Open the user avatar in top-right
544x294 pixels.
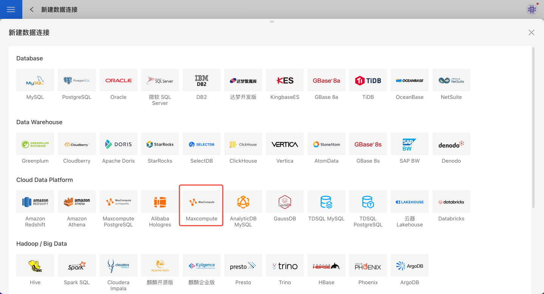[532, 9]
